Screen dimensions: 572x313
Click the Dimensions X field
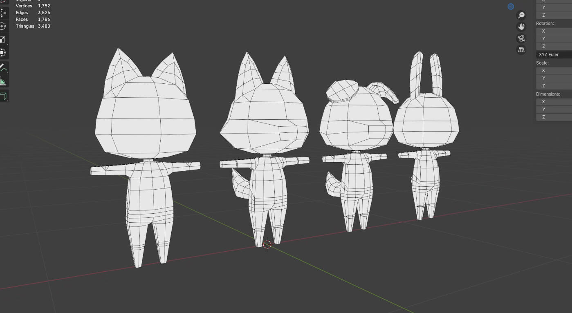(x=554, y=101)
